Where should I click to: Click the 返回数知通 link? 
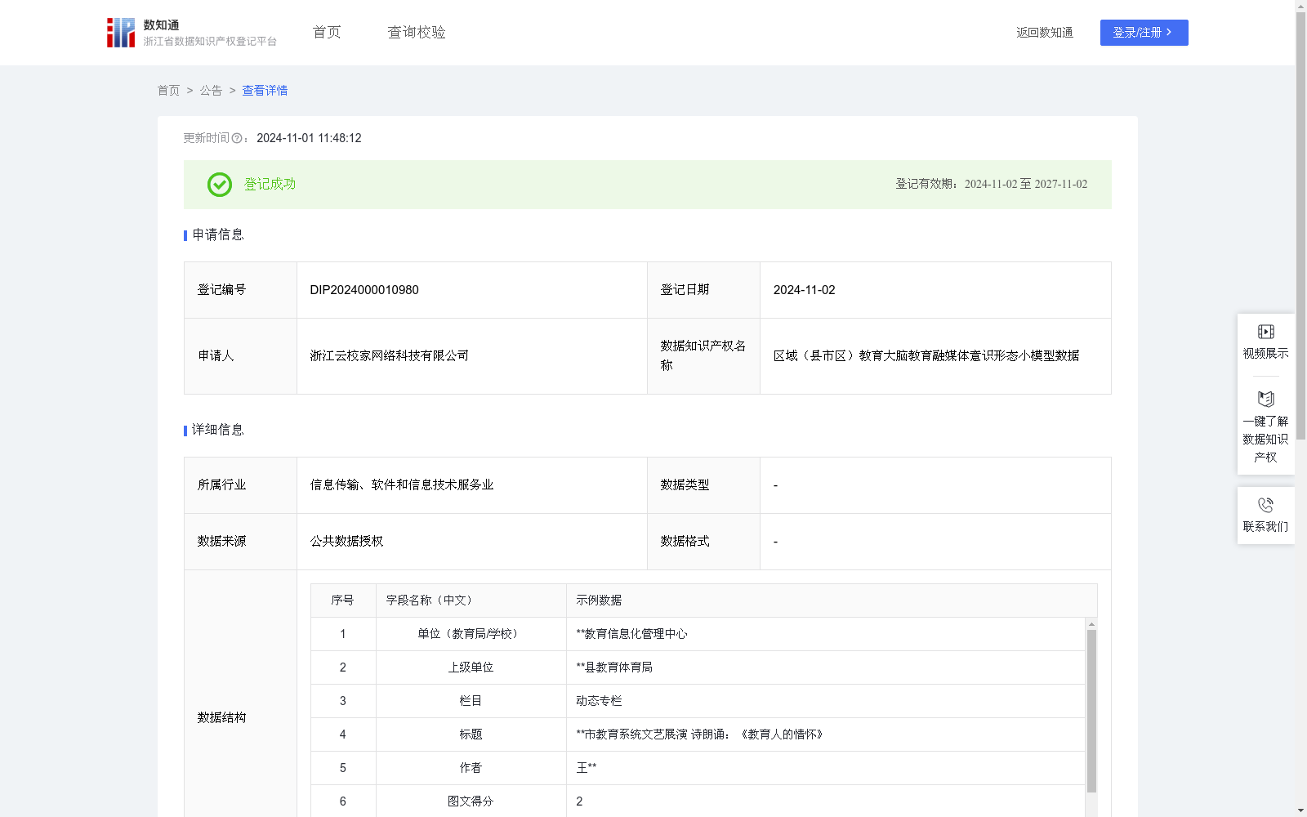tap(1045, 33)
